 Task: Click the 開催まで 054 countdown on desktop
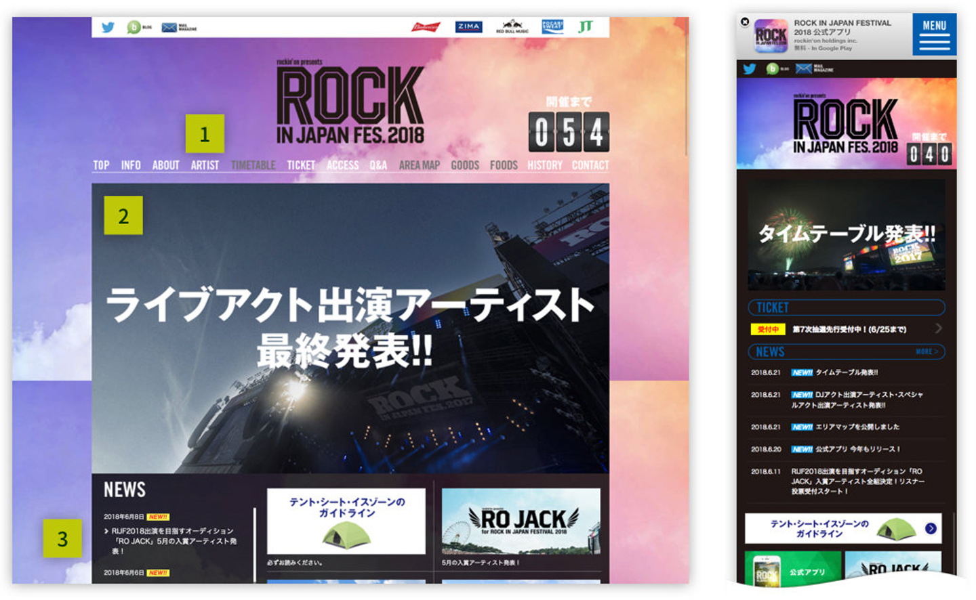pos(569,125)
